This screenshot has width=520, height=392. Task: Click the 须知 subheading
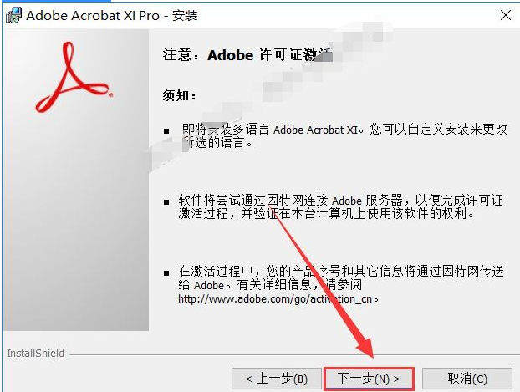(179, 95)
